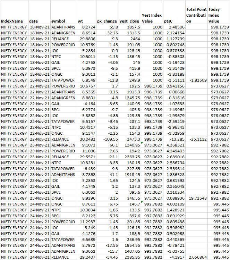Select px_change value -109.55
The height and width of the screenshot is (260, 230).
tap(111, 139)
